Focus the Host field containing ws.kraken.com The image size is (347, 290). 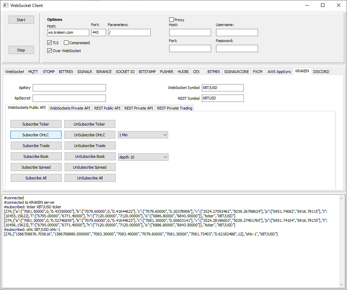coord(68,32)
